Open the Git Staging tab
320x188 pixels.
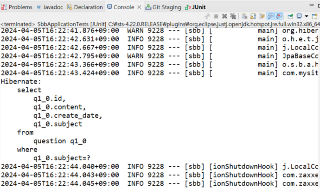coord(163,7)
